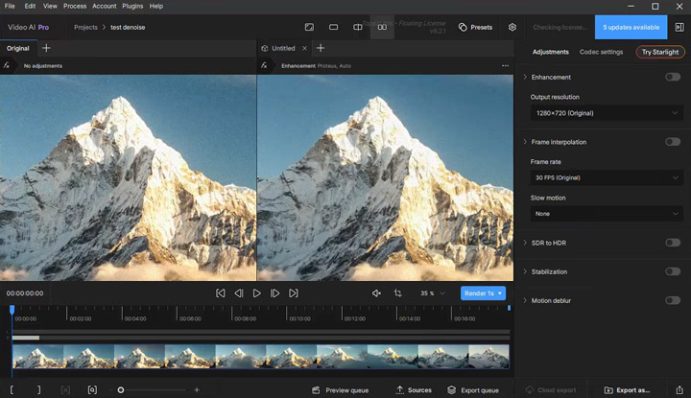The image size is (691, 398).
Task: Click the share icon at bottom right
Action: point(679,390)
